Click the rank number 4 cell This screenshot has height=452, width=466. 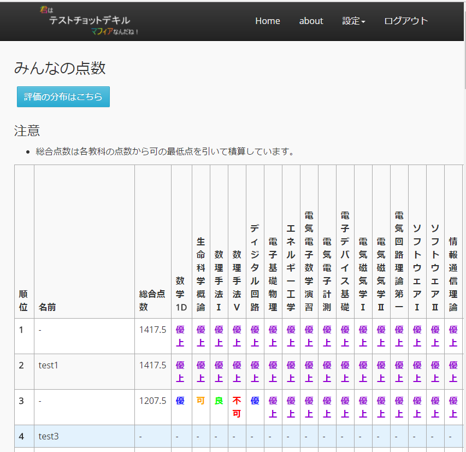tap(24, 436)
